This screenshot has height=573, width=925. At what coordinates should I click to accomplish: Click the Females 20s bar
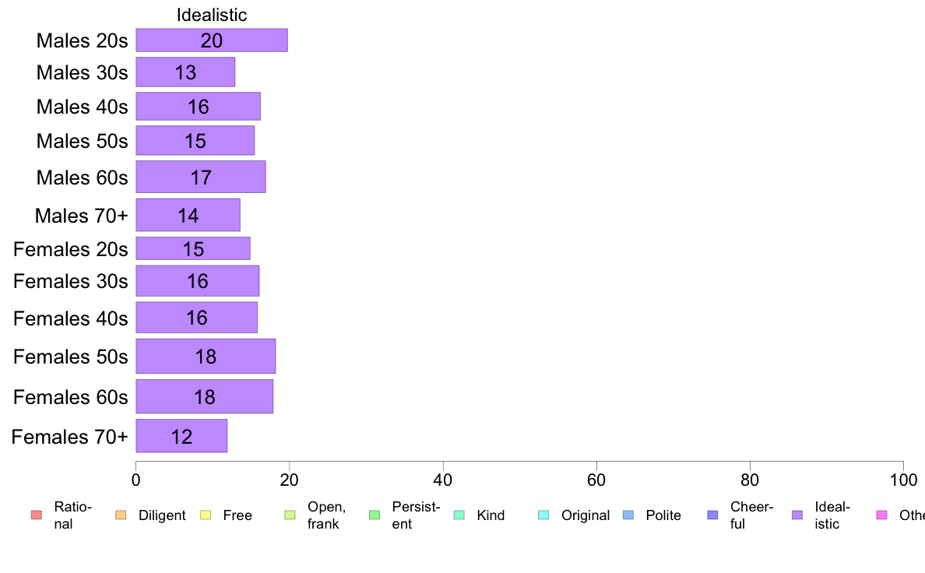193,248
